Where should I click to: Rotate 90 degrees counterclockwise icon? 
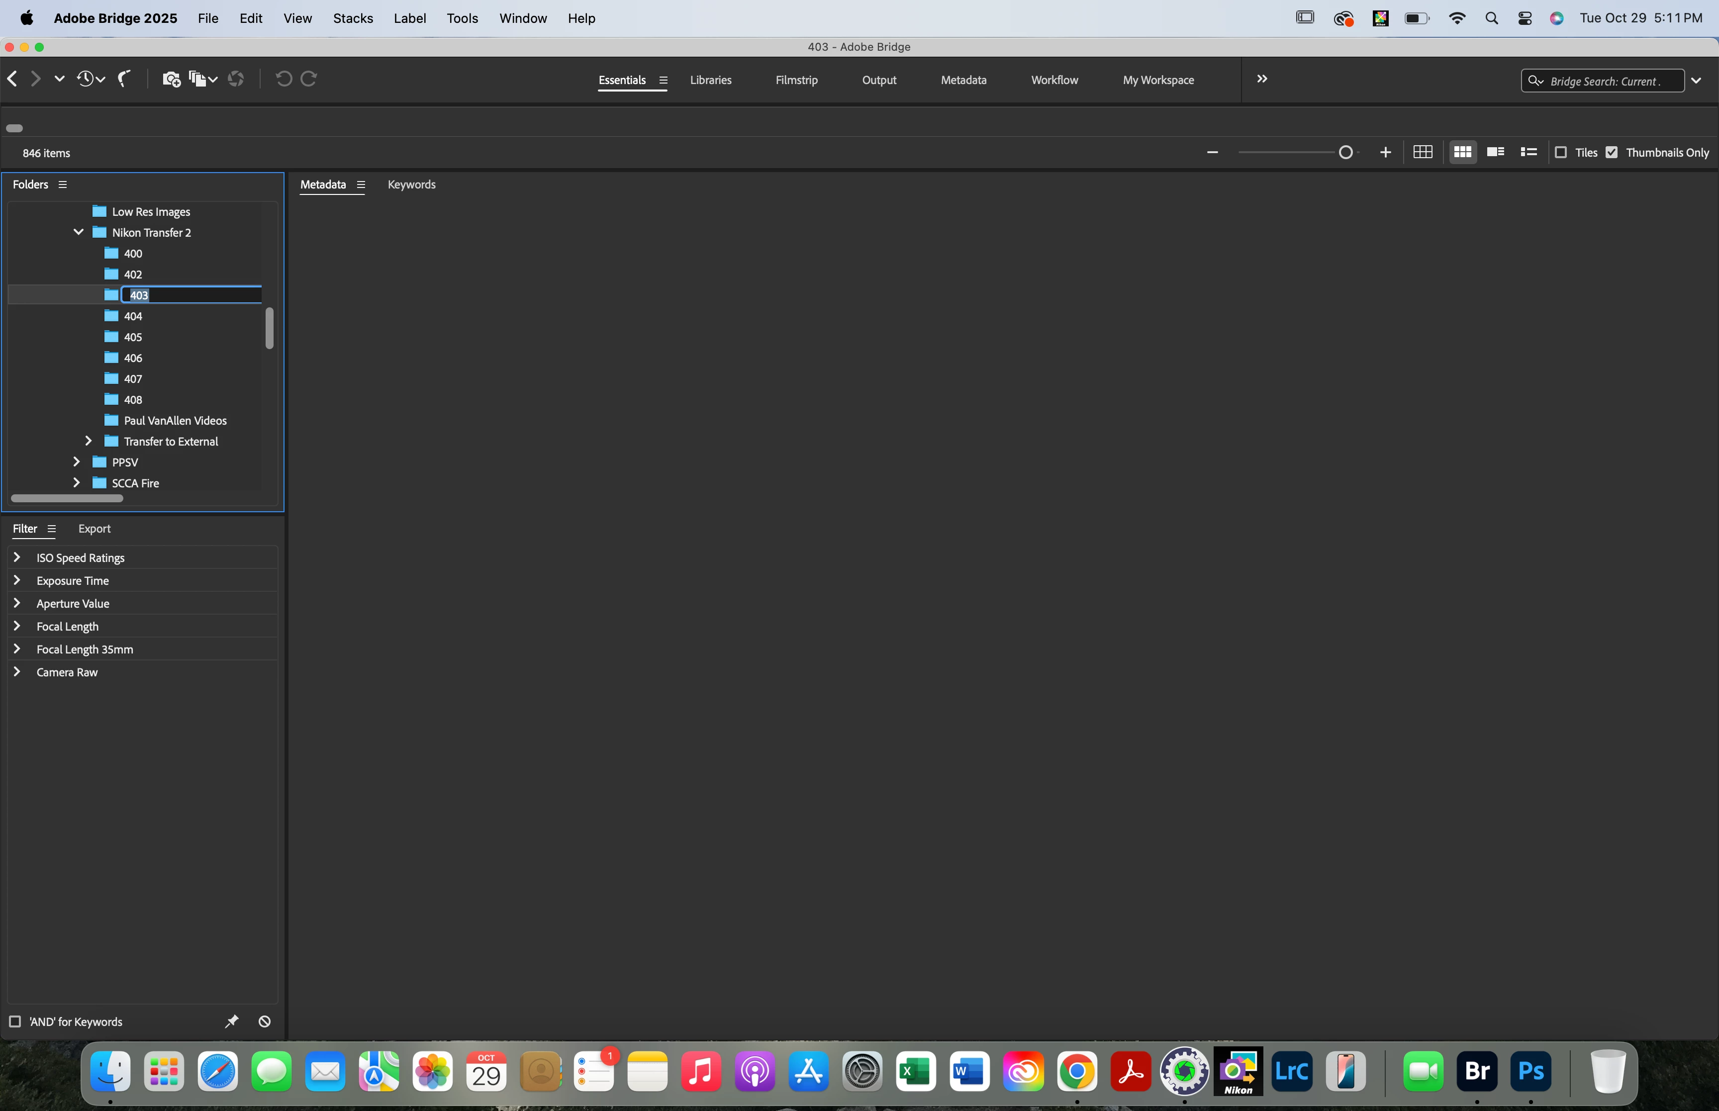click(284, 80)
